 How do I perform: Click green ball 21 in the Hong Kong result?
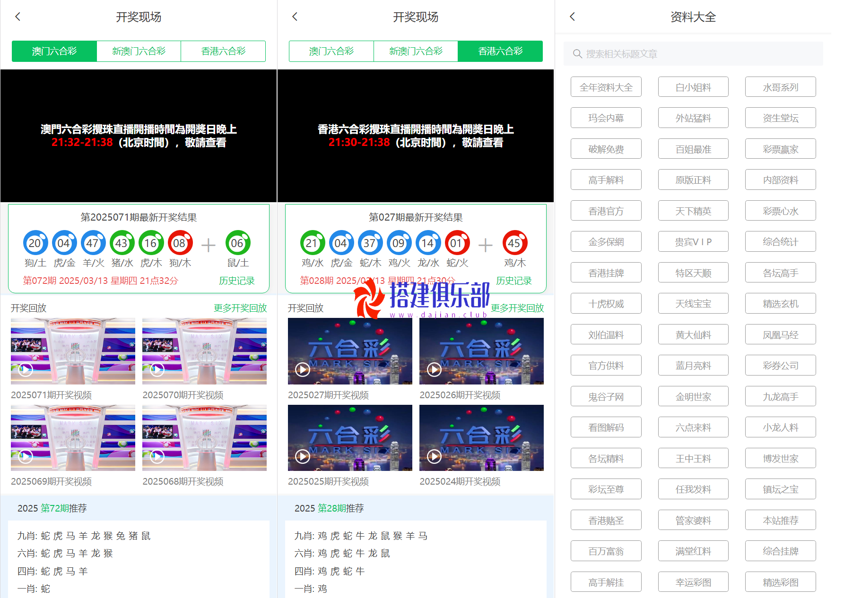[x=313, y=243]
